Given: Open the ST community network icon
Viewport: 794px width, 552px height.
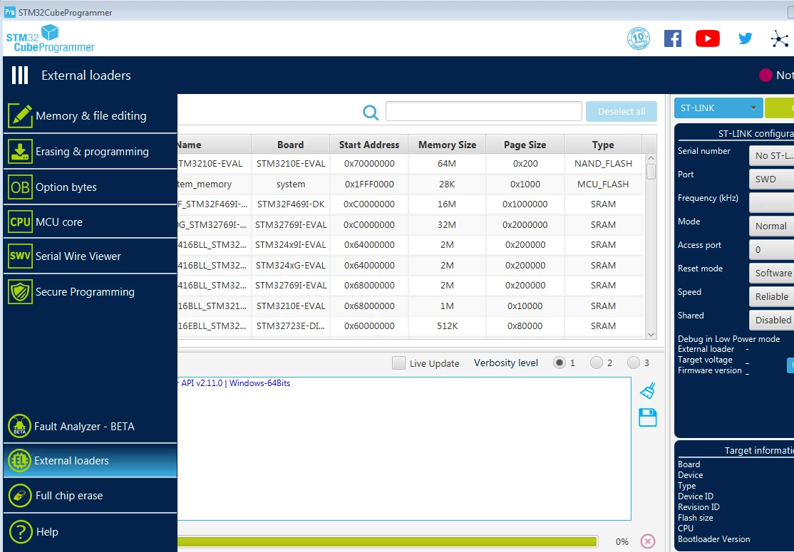Looking at the screenshot, I should coord(780,39).
